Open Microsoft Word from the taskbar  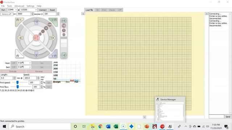pos(108,126)
